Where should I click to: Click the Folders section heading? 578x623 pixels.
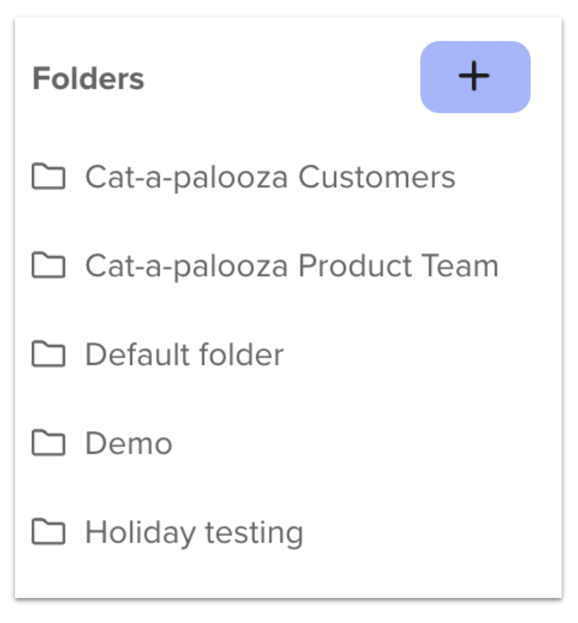[x=88, y=78]
